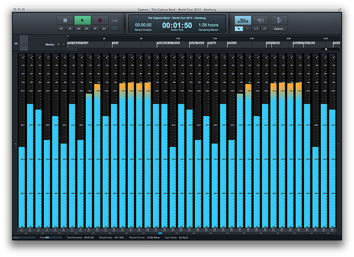Select the Guitar Solo marker

[273, 42]
